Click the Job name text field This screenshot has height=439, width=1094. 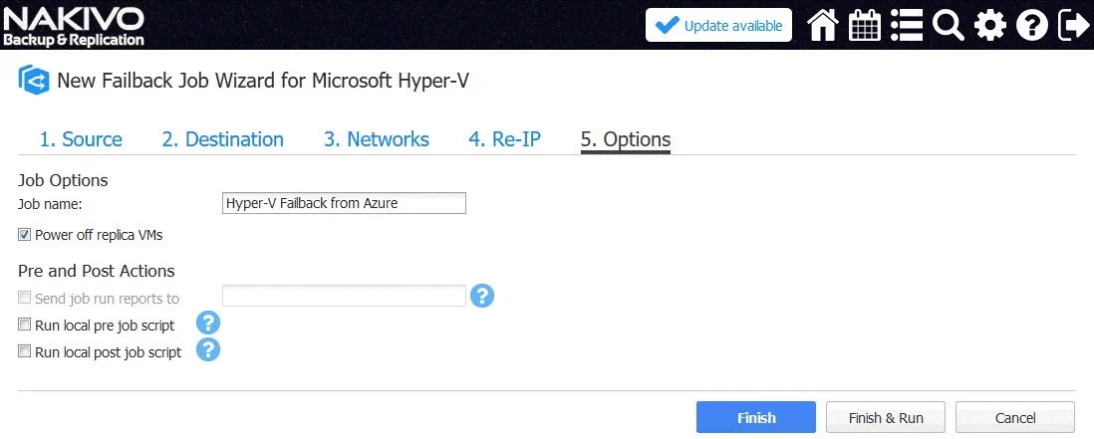pos(344,203)
